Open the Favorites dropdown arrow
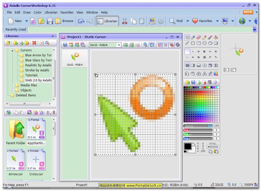261x191 pixels. pyautogui.click(x=217, y=21)
